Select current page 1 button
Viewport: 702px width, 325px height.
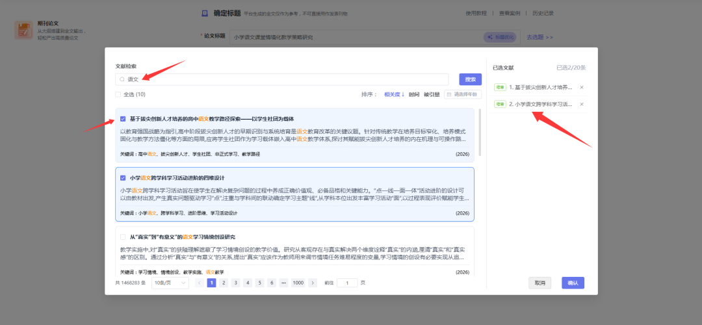point(211,283)
